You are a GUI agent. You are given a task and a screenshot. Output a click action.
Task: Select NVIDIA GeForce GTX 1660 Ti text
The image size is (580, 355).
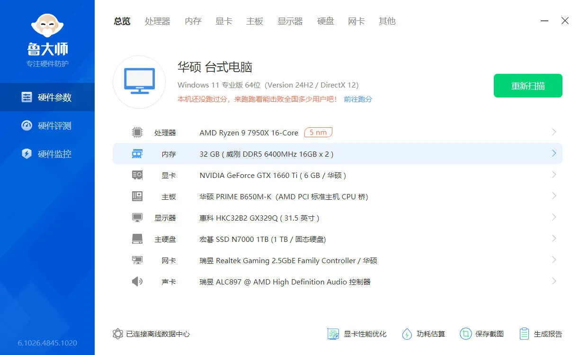tap(273, 176)
